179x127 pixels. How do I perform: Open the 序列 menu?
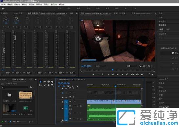click(x=24, y=4)
